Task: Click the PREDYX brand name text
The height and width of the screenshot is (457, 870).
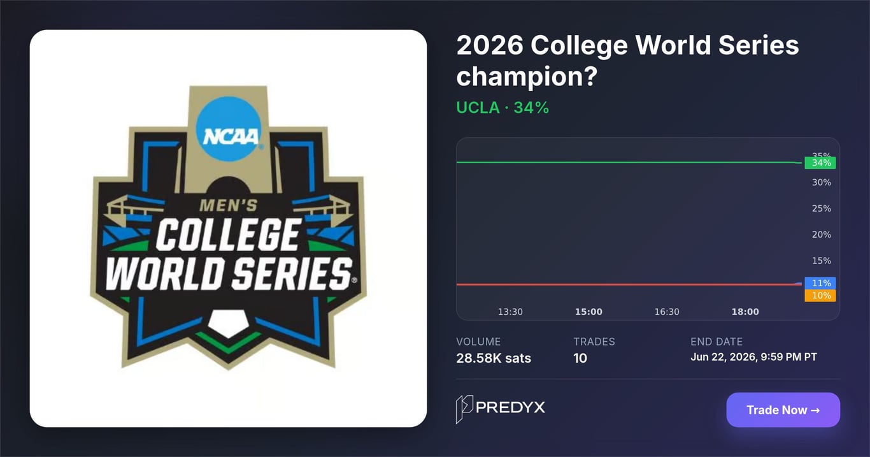Action: tap(510, 407)
